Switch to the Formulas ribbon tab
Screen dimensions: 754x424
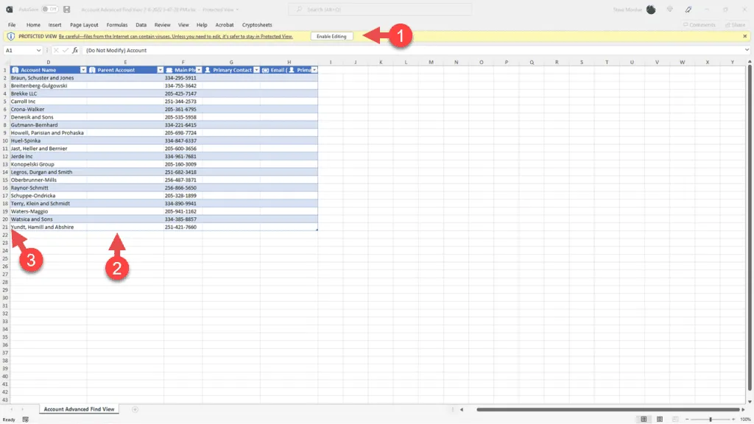116,24
